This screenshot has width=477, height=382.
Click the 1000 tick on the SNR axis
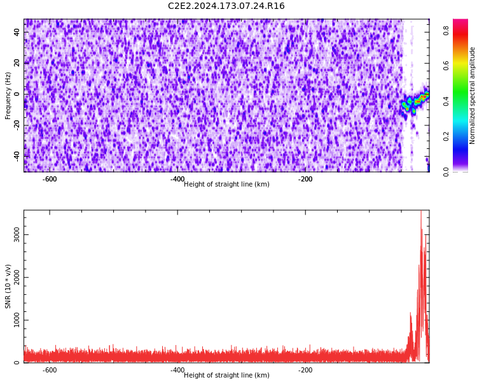click(x=17, y=320)
